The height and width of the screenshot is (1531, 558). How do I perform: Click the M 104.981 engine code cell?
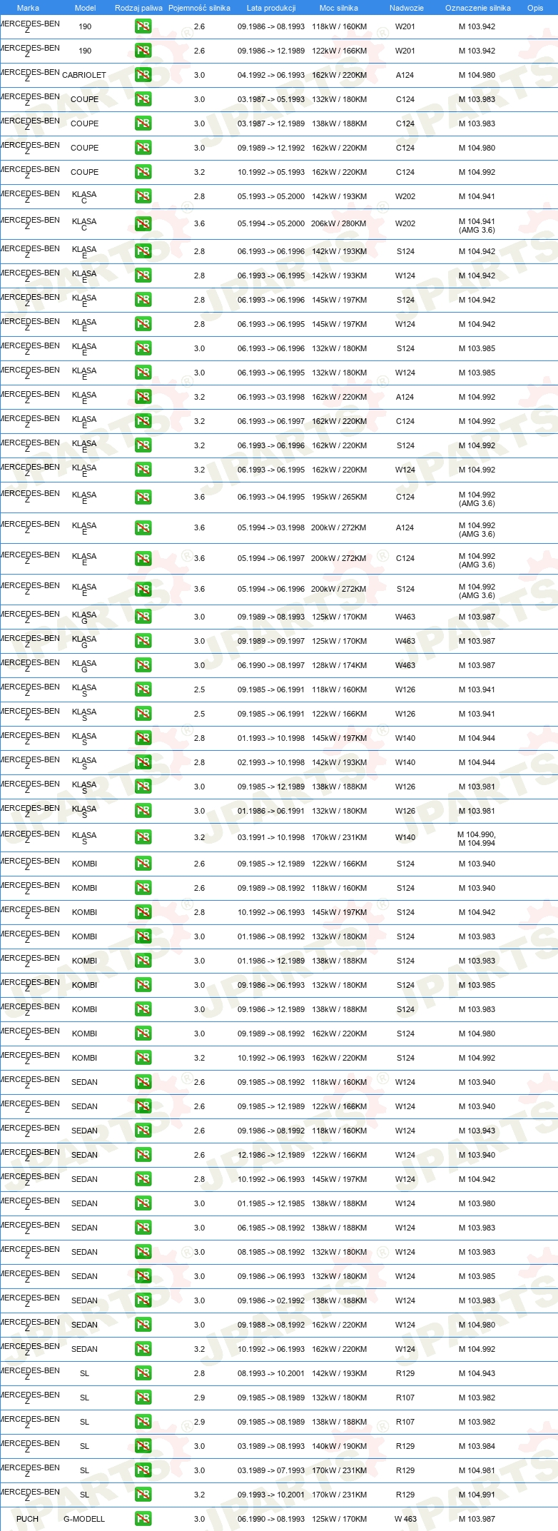(x=477, y=1470)
